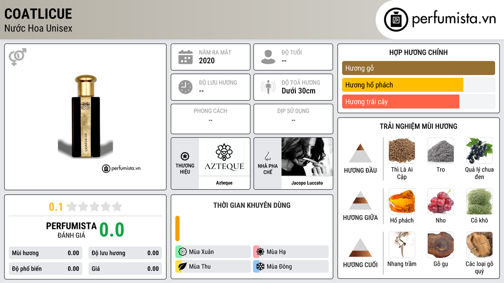The width and height of the screenshot is (504, 283).
Task: Select the Mùa Đông season button
Action: click(291, 266)
